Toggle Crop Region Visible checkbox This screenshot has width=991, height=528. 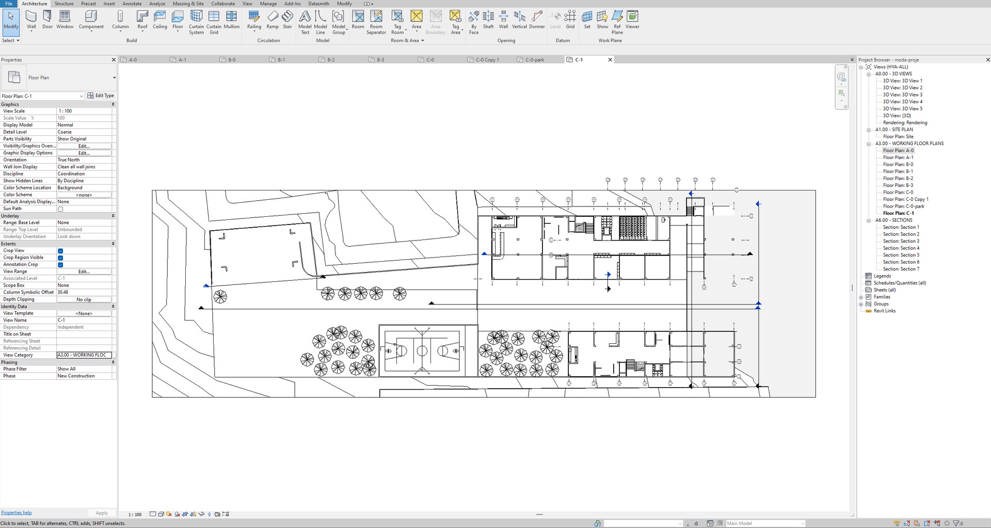[60, 258]
